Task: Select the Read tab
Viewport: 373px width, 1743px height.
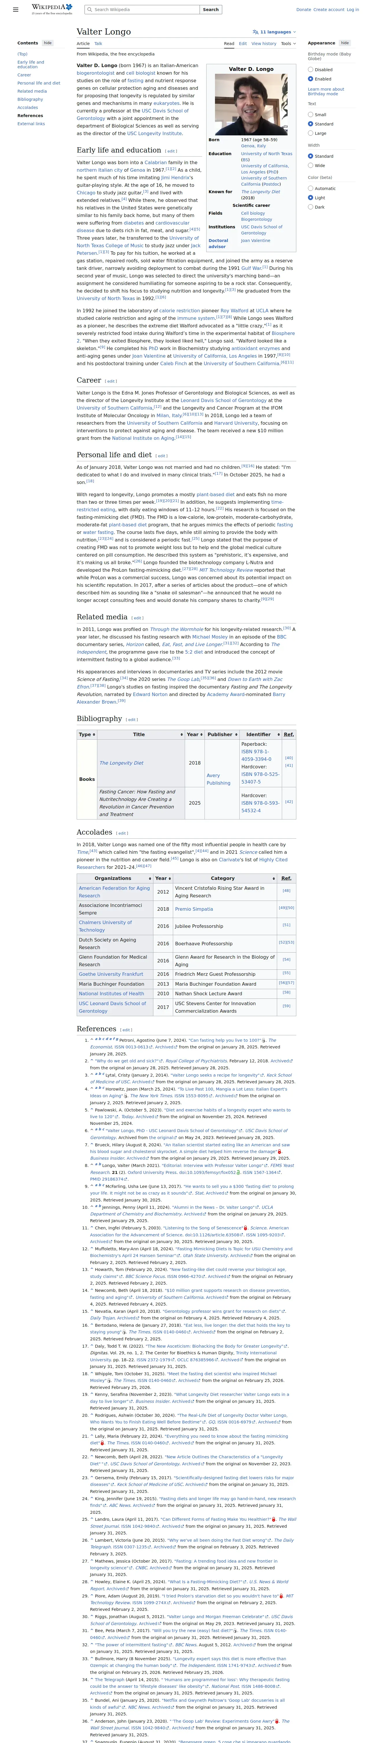Action: click(229, 43)
